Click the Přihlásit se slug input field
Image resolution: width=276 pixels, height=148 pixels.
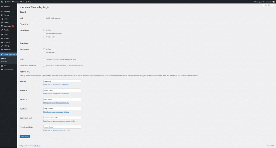coord(62,90)
